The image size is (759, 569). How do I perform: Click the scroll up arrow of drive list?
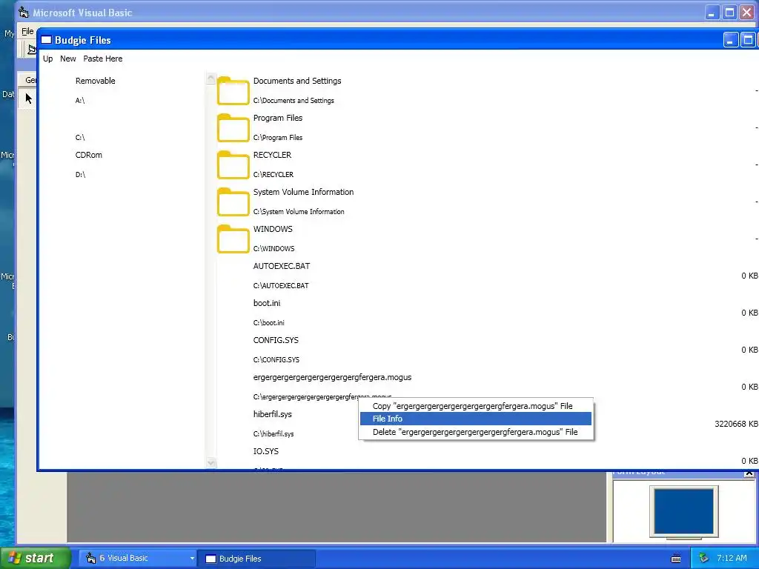click(x=211, y=78)
